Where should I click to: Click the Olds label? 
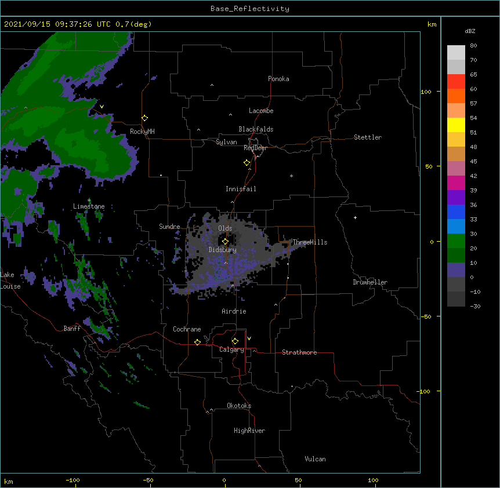pyautogui.click(x=225, y=228)
